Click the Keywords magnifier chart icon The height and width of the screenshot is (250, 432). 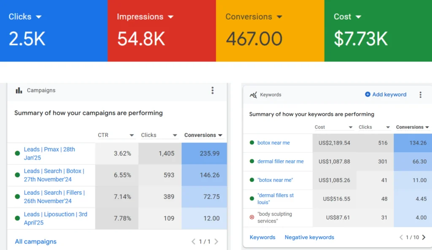(253, 95)
